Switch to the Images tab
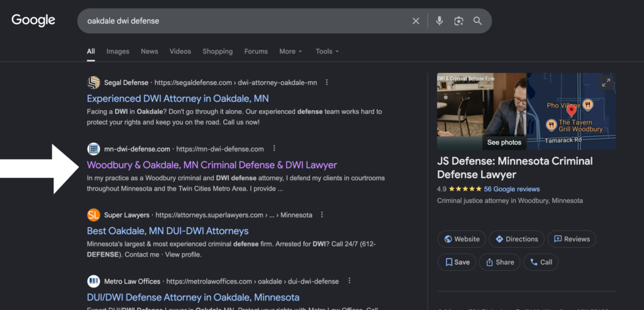The height and width of the screenshot is (310, 644). click(x=118, y=52)
